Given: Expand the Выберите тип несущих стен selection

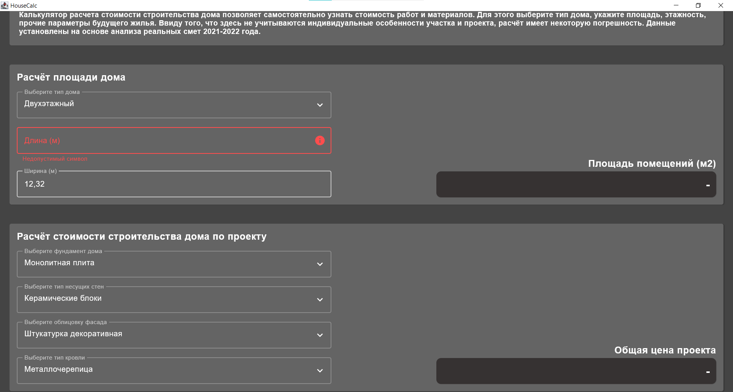Looking at the screenshot, I should click(x=174, y=300).
